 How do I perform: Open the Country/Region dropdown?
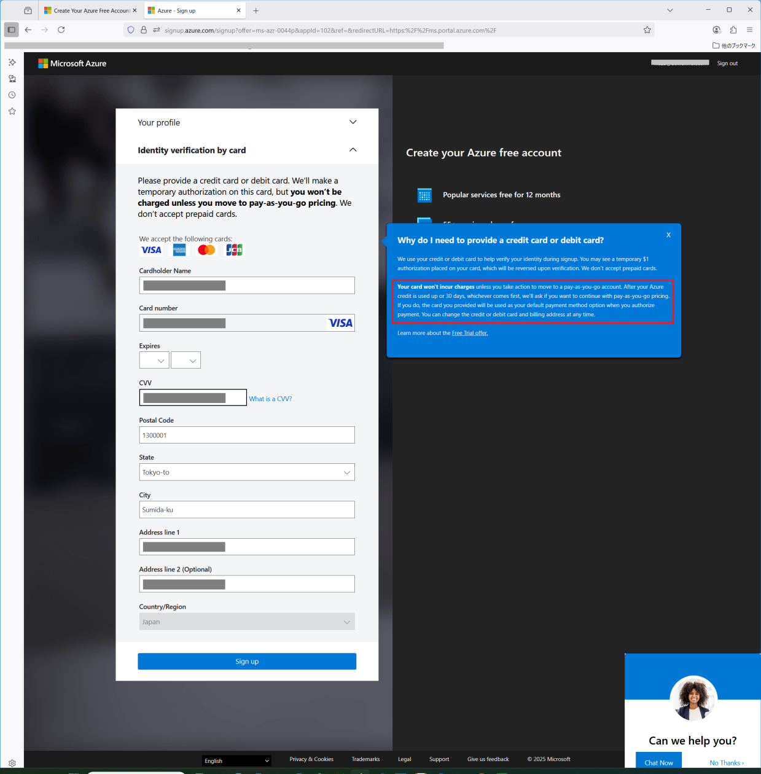[247, 622]
